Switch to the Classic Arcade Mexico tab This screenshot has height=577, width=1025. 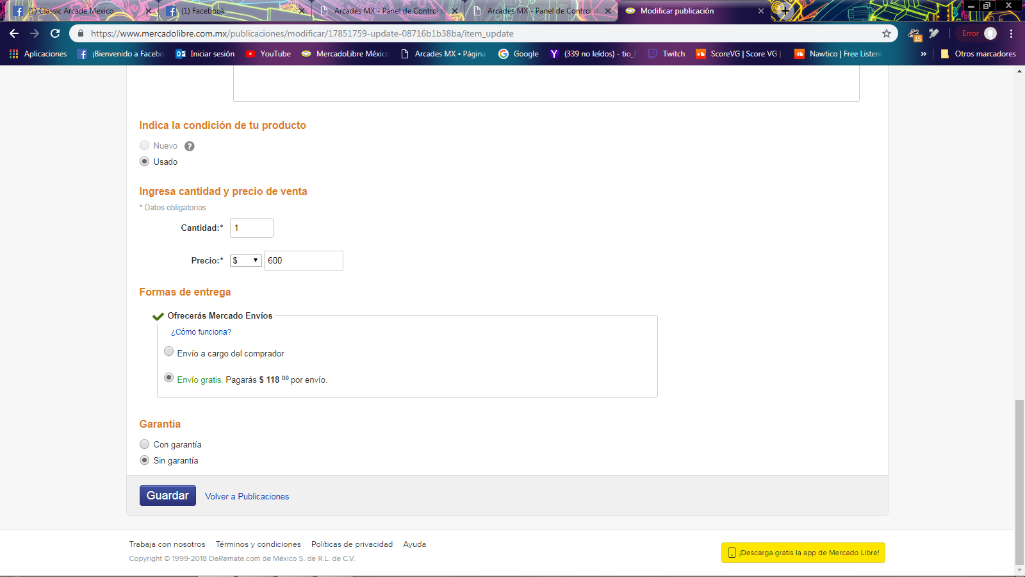76,11
